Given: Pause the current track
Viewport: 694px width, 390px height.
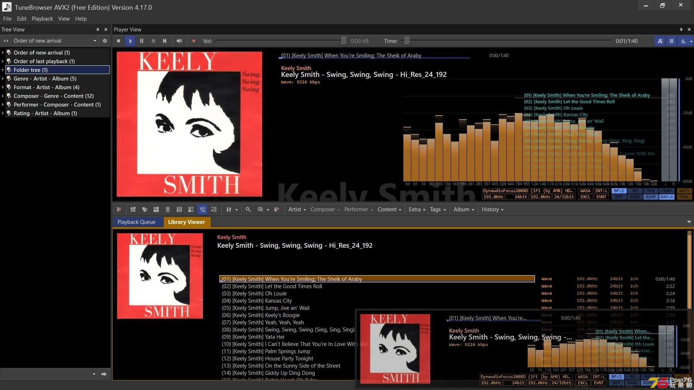Looking at the screenshot, I should (x=142, y=41).
